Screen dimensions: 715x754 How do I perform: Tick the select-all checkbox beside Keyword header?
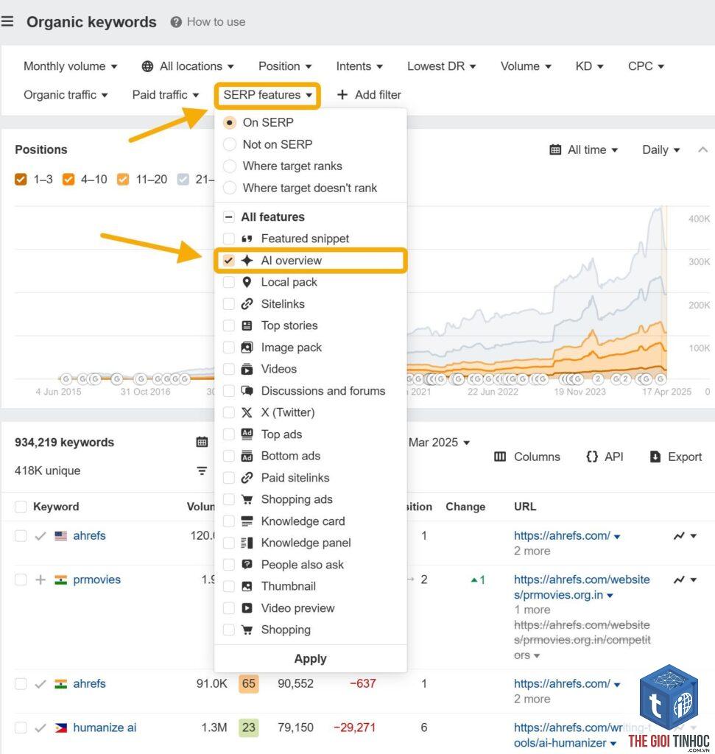coord(21,507)
